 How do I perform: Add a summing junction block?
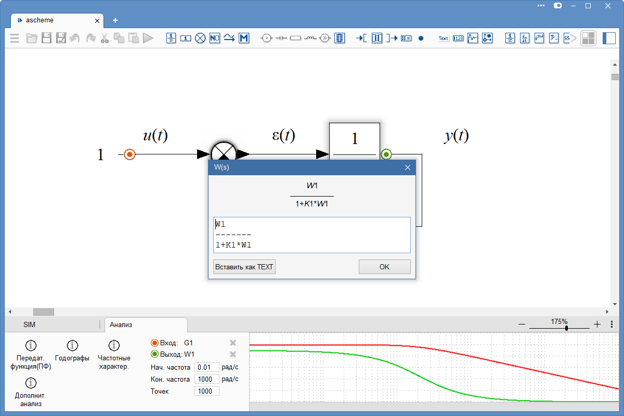coord(200,38)
